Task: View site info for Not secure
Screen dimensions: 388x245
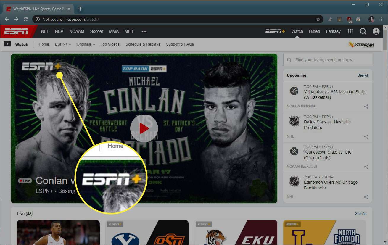Action: [49, 19]
